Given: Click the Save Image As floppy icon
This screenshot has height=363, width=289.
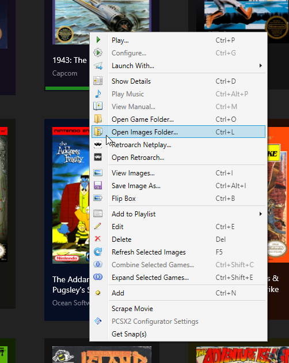Looking at the screenshot, I should click(98, 185).
